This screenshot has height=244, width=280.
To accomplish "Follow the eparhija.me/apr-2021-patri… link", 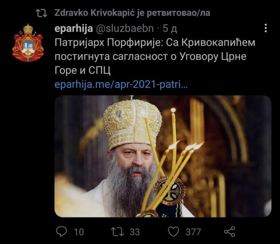I will click(x=121, y=85).
